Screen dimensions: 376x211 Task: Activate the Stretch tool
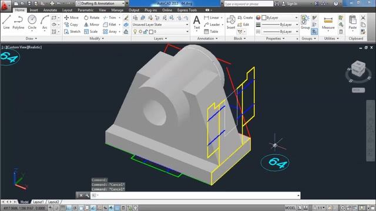(x=72, y=31)
